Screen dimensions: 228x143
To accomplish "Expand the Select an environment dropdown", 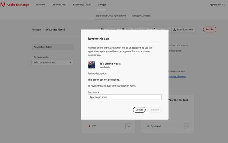I will pyautogui.click(x=53, y=62).
